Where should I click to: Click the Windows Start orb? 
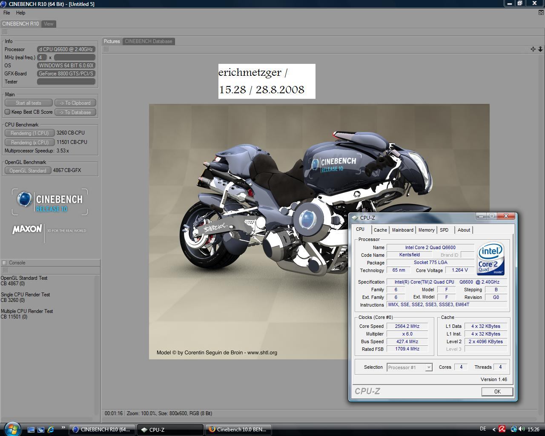pos(12,428)
